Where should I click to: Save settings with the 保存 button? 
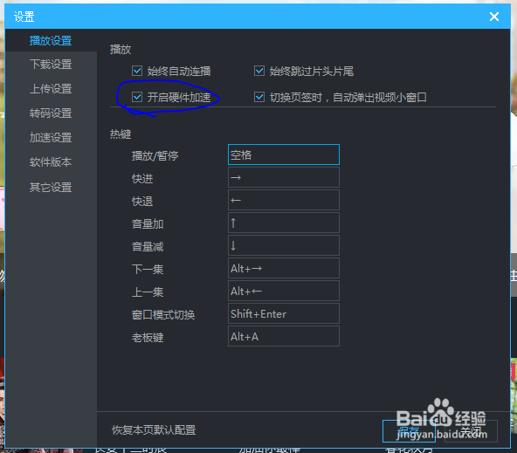point(409,431)
